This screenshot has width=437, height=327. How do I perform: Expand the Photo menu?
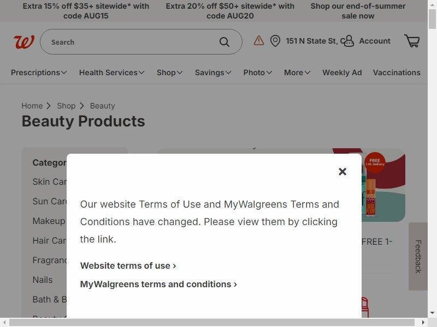point(257,72)
